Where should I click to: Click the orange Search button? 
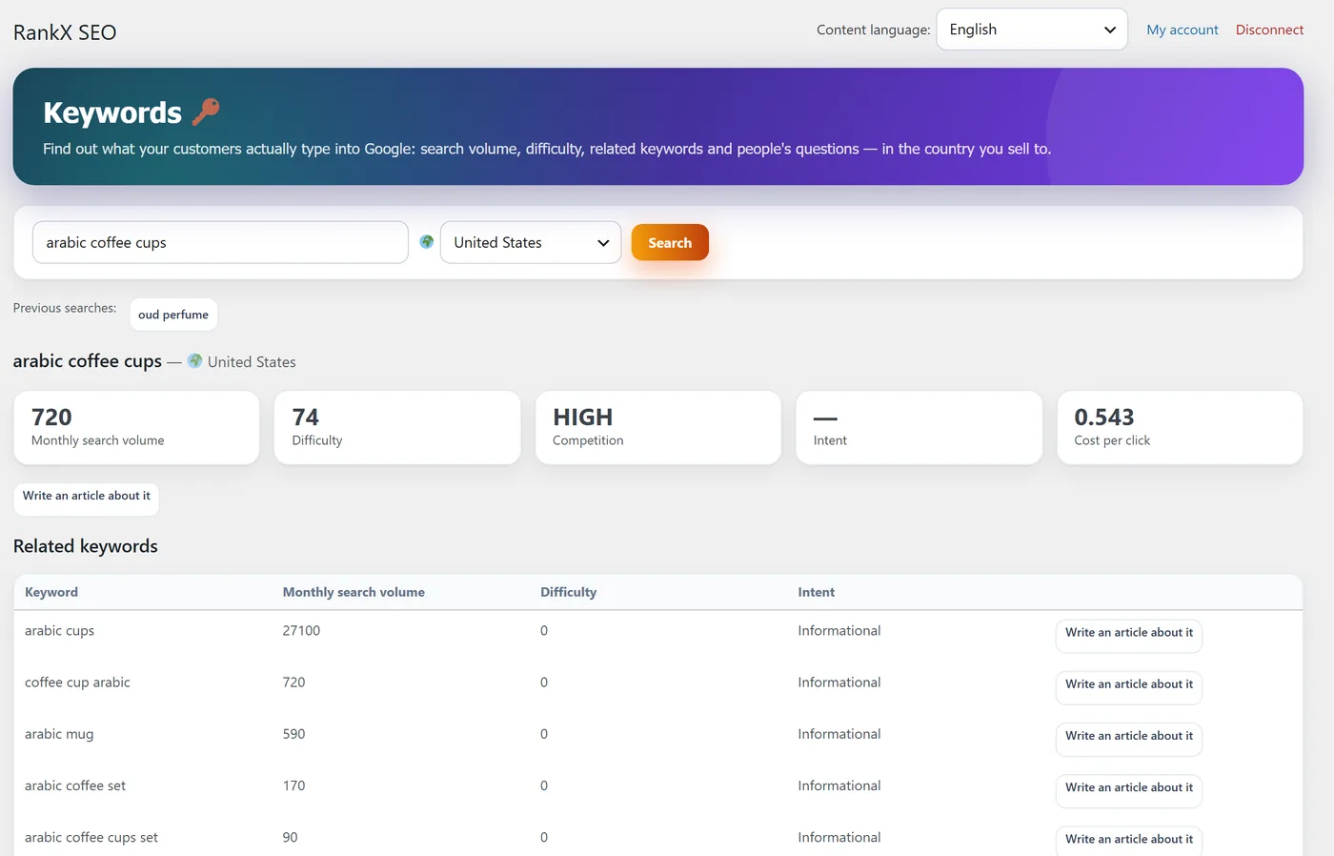tap(670, 243)
